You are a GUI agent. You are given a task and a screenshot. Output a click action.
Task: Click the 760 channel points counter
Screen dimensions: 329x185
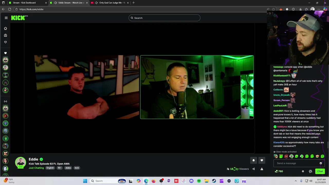coord(279,171)
